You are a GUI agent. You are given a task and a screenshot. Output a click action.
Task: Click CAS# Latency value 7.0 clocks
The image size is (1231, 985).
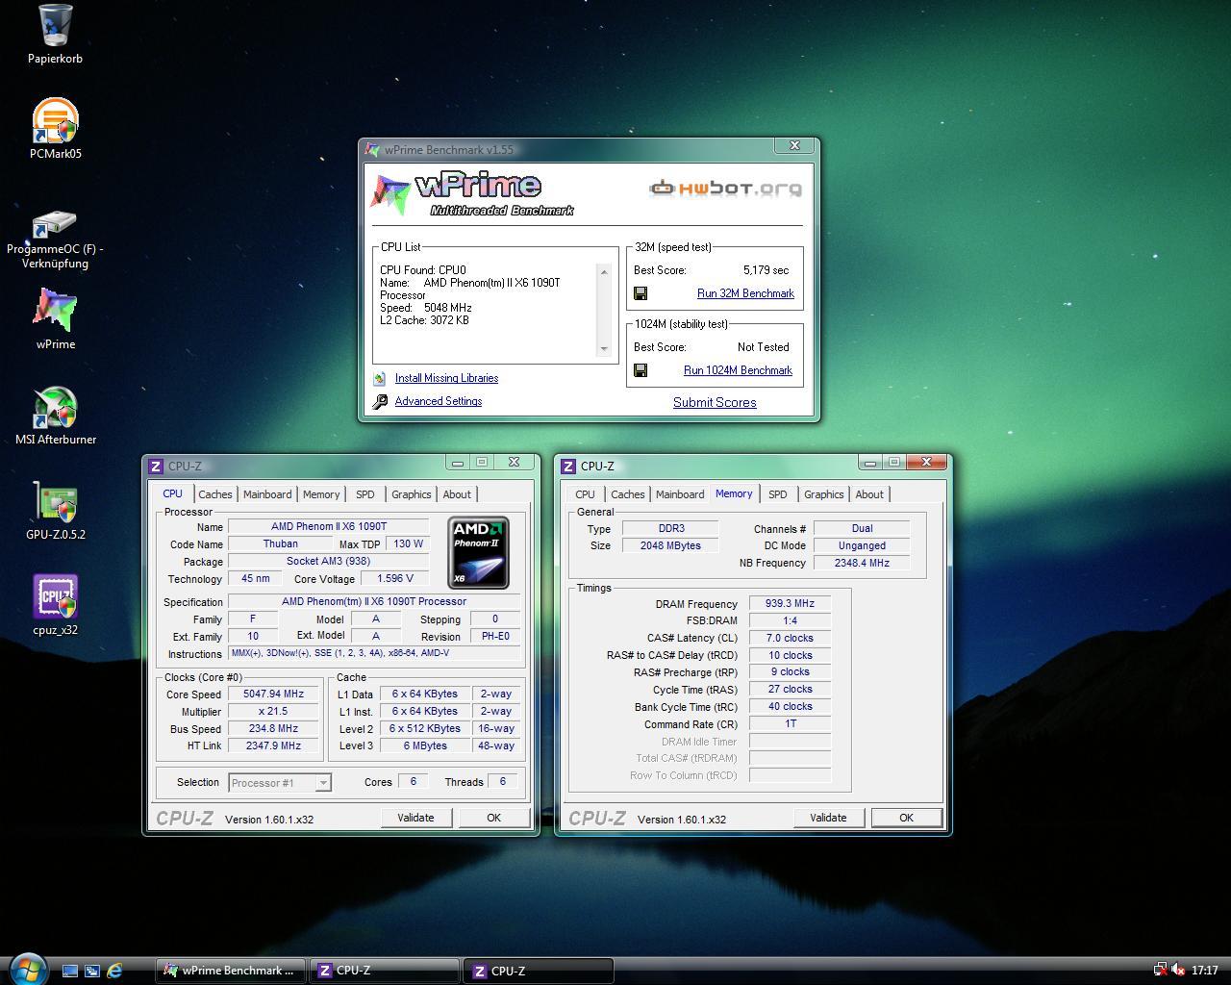(x=790, y=638)
